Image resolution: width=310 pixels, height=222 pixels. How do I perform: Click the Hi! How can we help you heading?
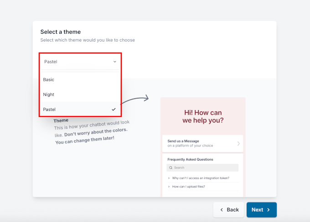(x=203, y=116)
